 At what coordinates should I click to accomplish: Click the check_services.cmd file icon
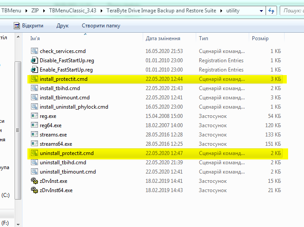pos(34,51)
